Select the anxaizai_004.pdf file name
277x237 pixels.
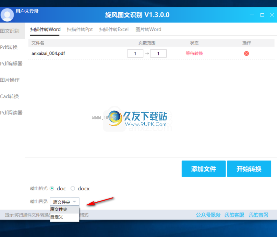[48, 54]
